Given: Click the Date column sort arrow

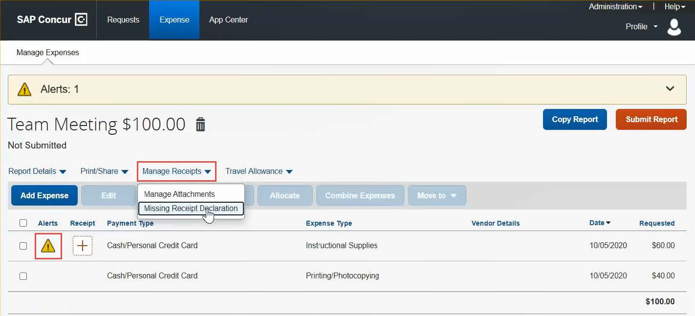Looking at the screenshot, I should (608, 223).
